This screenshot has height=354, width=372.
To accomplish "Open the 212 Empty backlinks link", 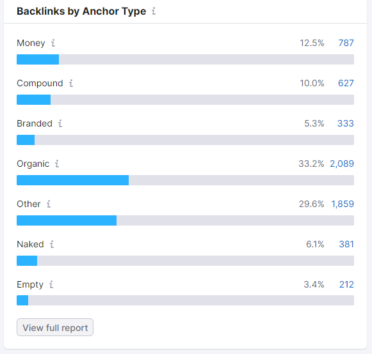I will (x=346, y=284).
